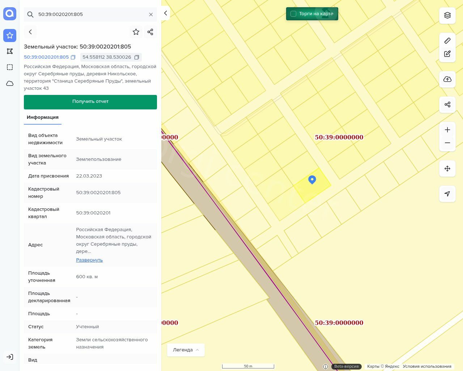Viewport: 463px width, 371px height.
Task: Copy the cadastral number 50:39:0020201:805
Action: (x=73, y=57)
